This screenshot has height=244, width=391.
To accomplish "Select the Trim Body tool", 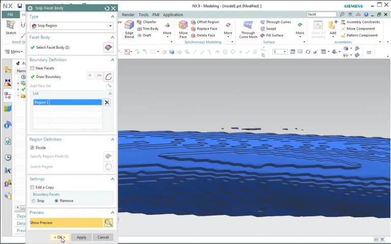I will point(148,28).
